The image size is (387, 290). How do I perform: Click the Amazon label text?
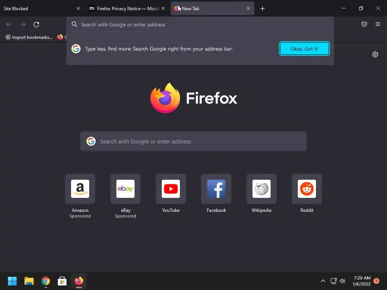point(80,210)
